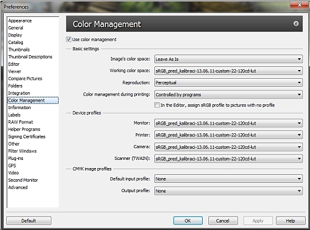Confirm settings with OK button
This screenshot has width=310, height=230.
click(188, 221)
